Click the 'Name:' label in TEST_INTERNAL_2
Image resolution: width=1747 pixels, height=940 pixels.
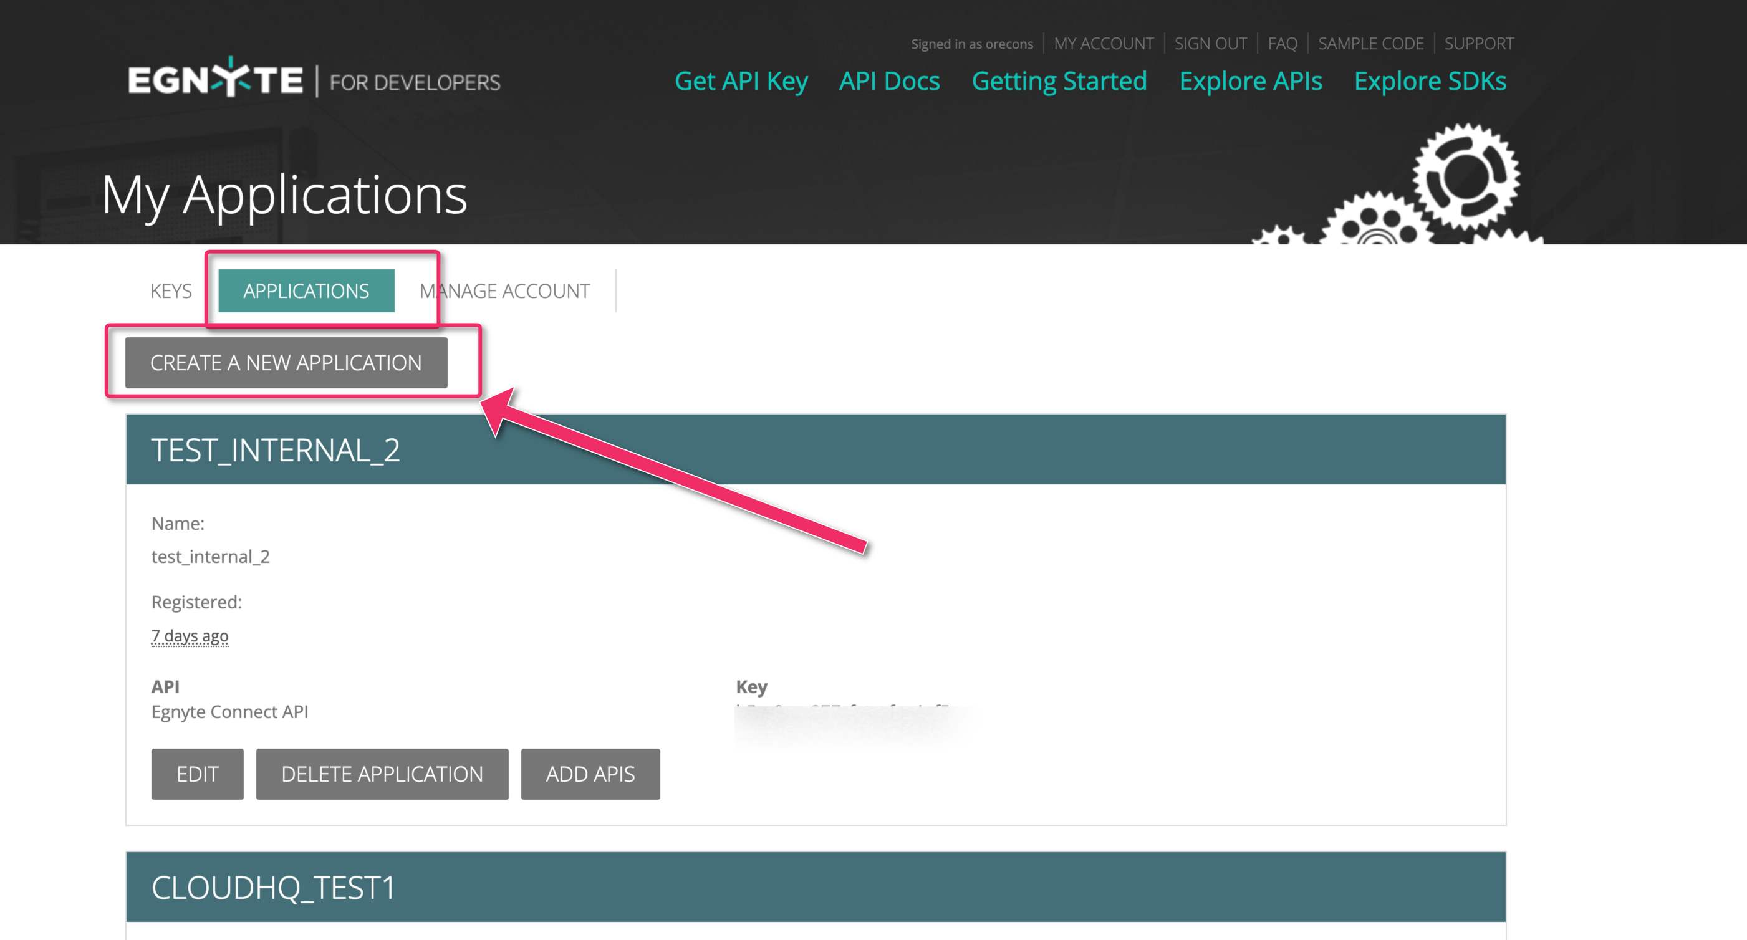click(x=178, y=523)
